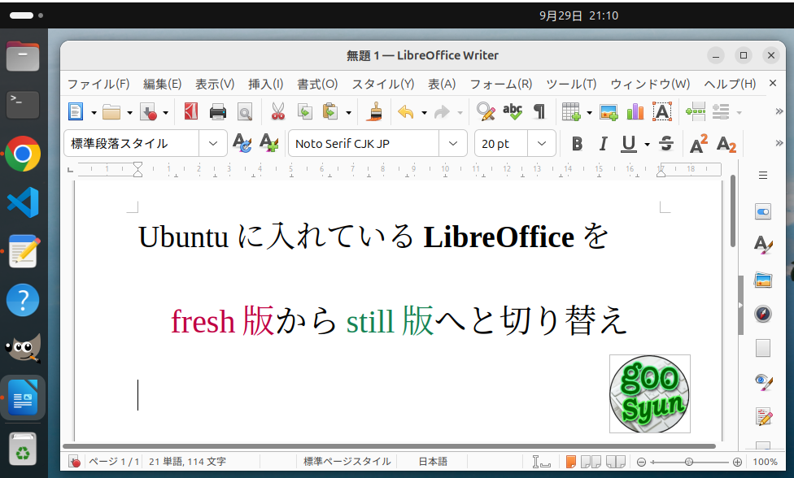
Task: Create a new document with the New icon
Action: point(76,112)
